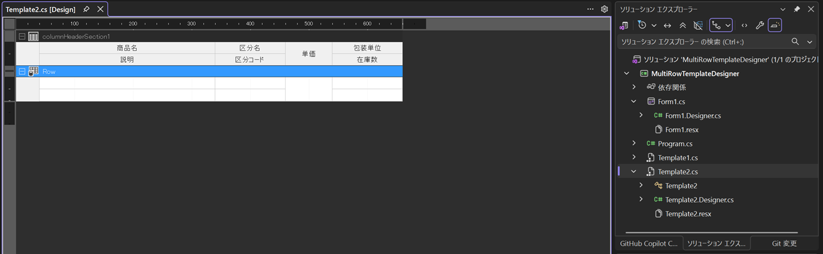Click the Solution Explorer search field
Screen dimensions: 823x254
coord(704,42)
